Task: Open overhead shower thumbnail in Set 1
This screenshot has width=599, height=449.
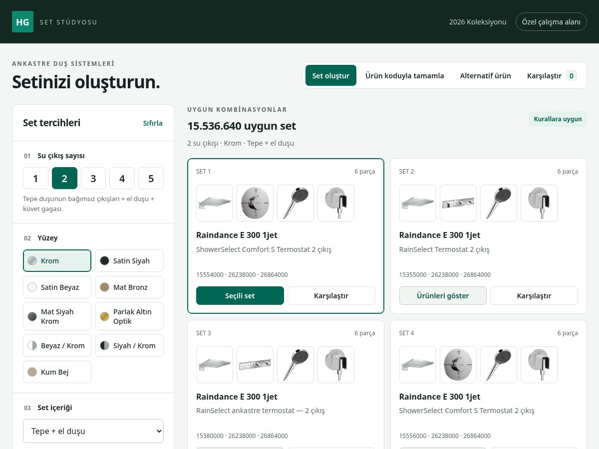Action: click(x=215, y=203)
